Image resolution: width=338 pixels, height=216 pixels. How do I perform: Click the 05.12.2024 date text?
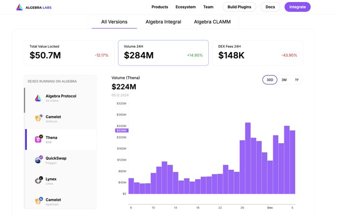[x=120, y=95]
